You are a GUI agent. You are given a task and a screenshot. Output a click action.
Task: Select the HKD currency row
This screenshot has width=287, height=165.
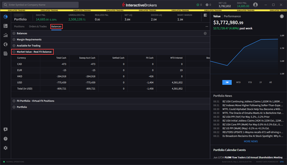(x=110, y=76)
